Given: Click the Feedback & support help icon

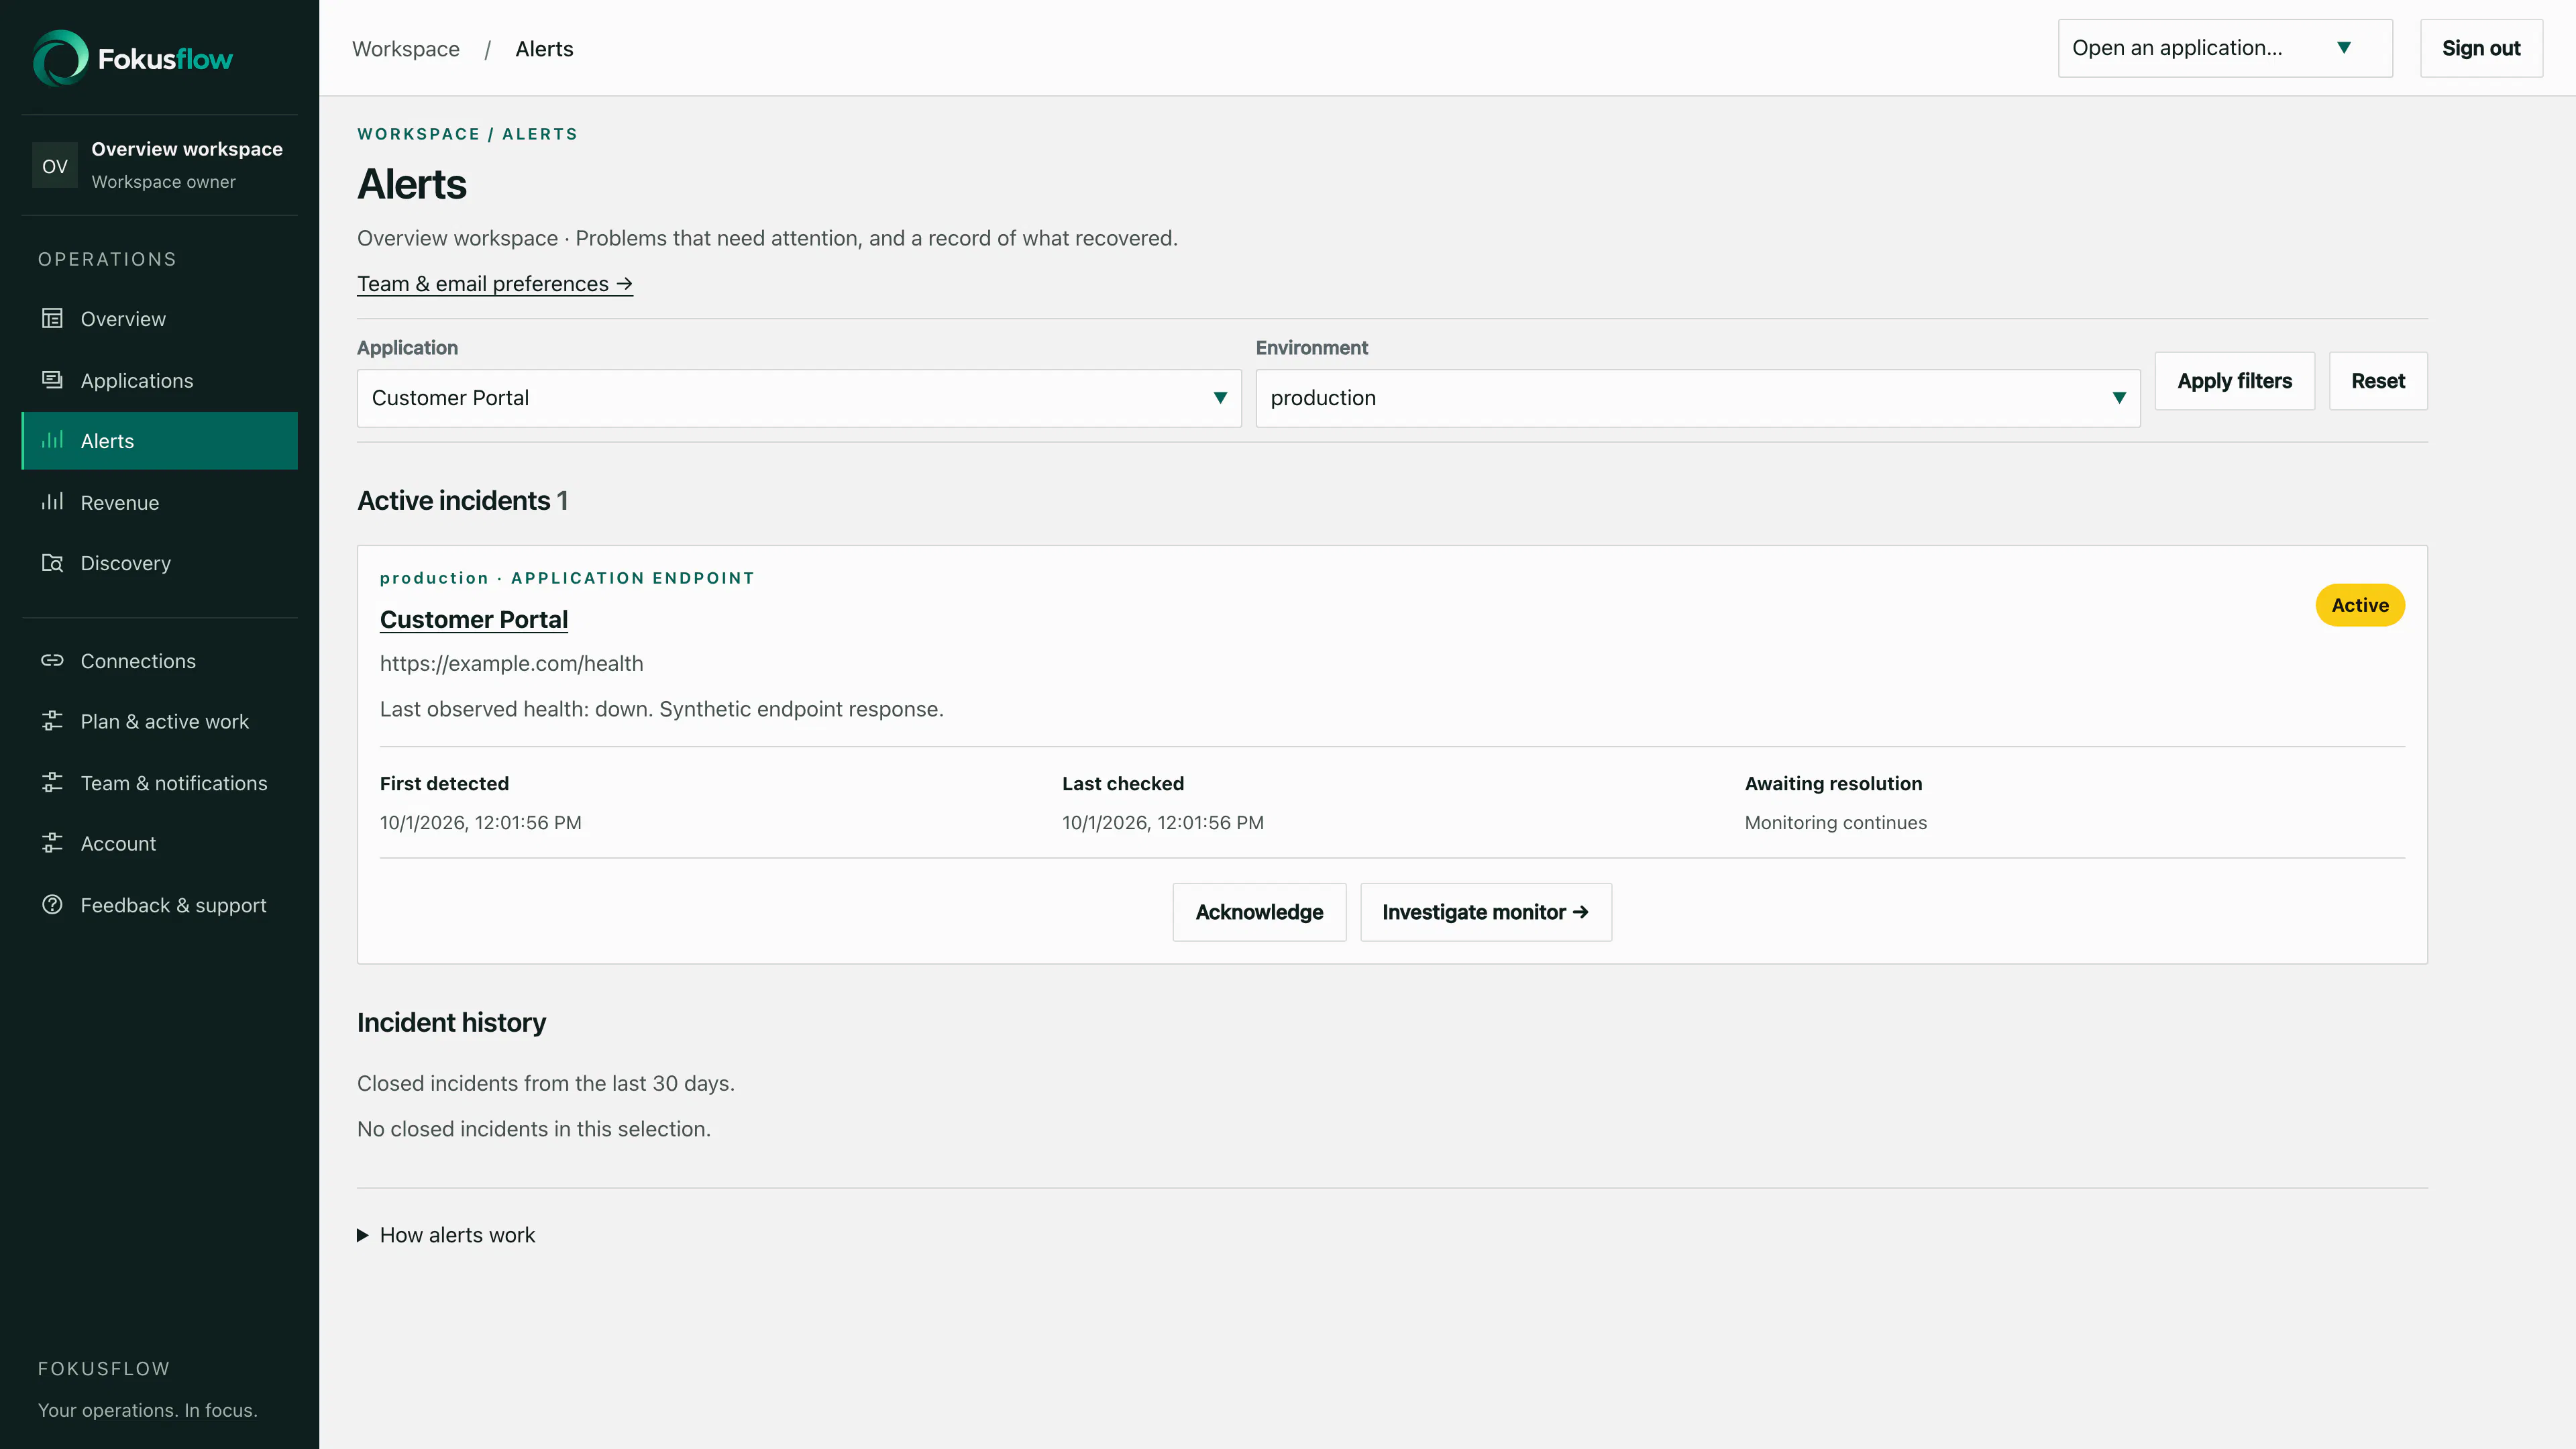Looking at the screenshot, I should click(x=52, y=905).
